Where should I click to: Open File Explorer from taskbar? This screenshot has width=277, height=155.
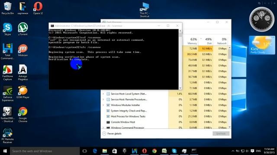tap(105, 151)
